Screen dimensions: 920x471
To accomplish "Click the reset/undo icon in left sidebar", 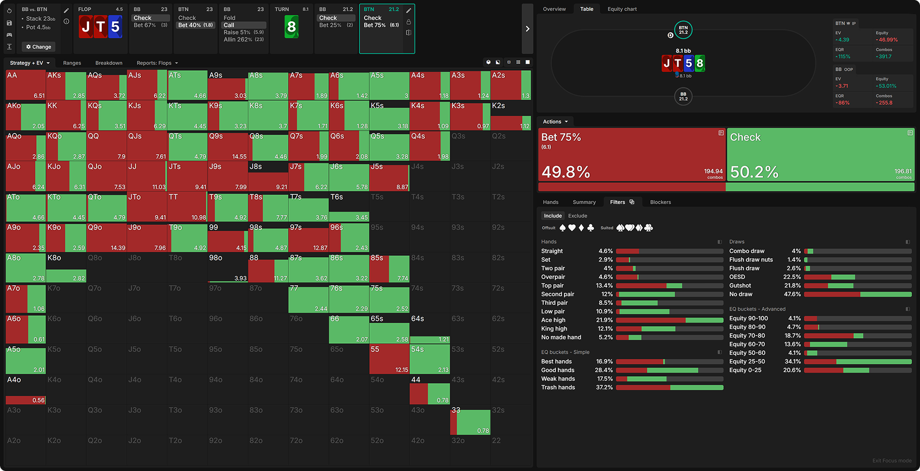I will (x=9, y=10).
